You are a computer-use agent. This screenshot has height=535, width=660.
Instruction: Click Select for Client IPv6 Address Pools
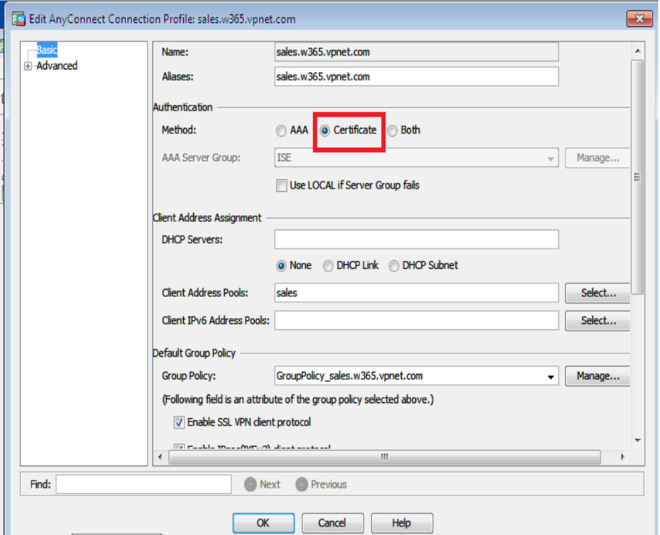coord(597,320)
